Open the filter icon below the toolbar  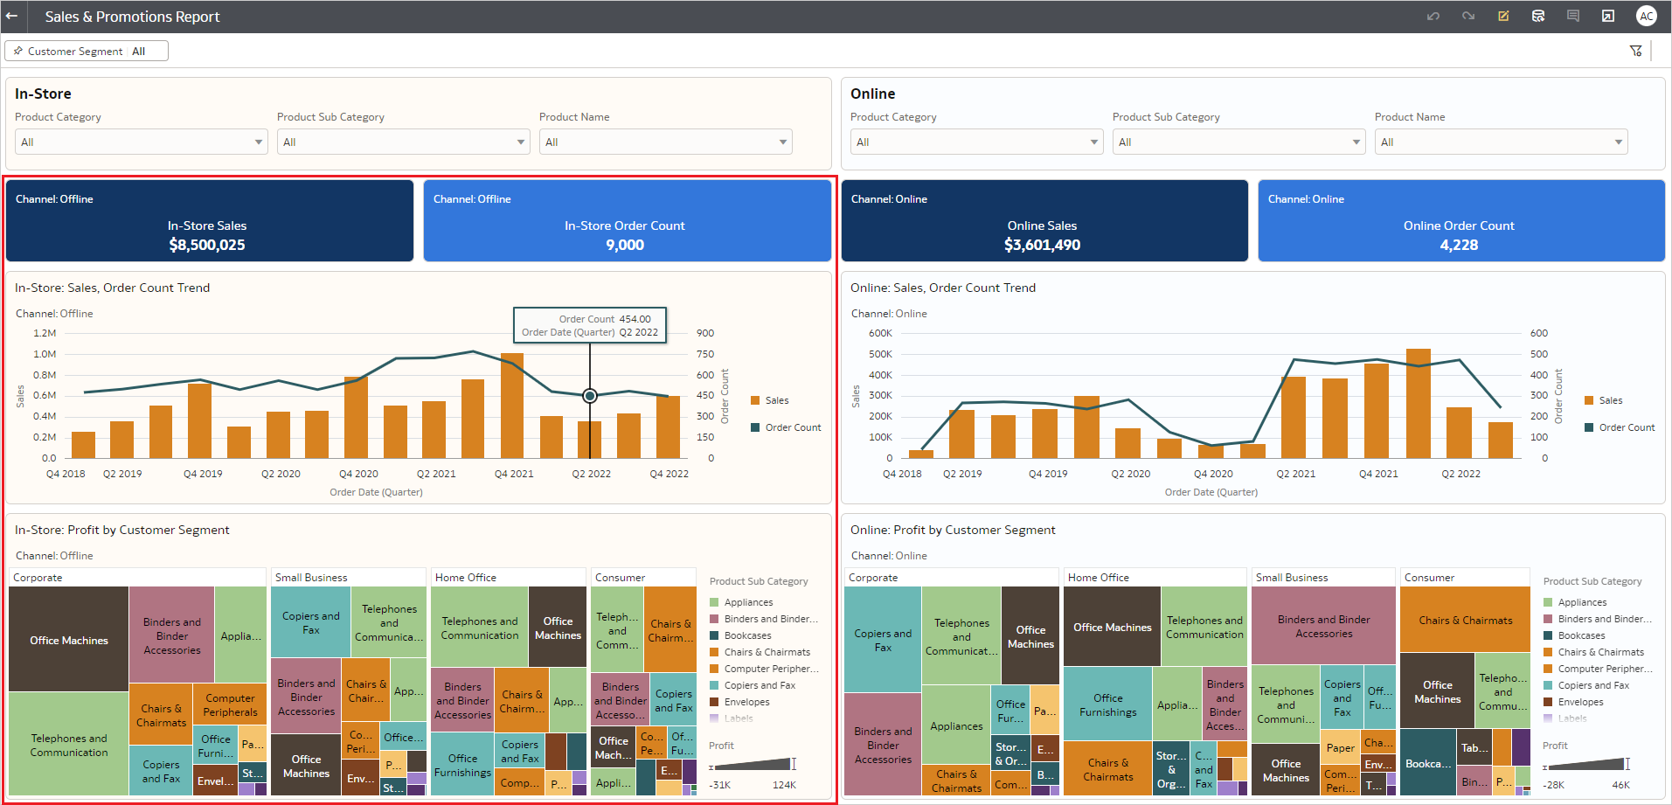tap(1636, 50)
